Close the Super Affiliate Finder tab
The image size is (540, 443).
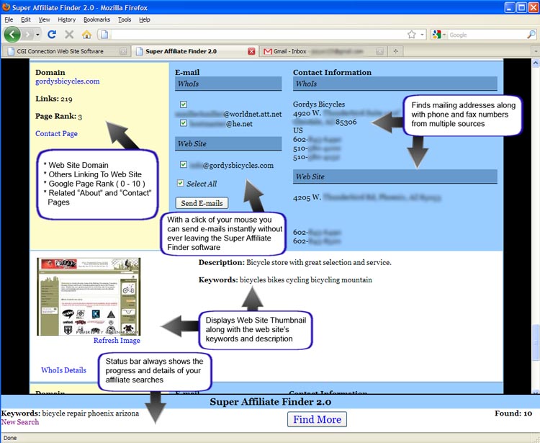click(x=251, y=51)
